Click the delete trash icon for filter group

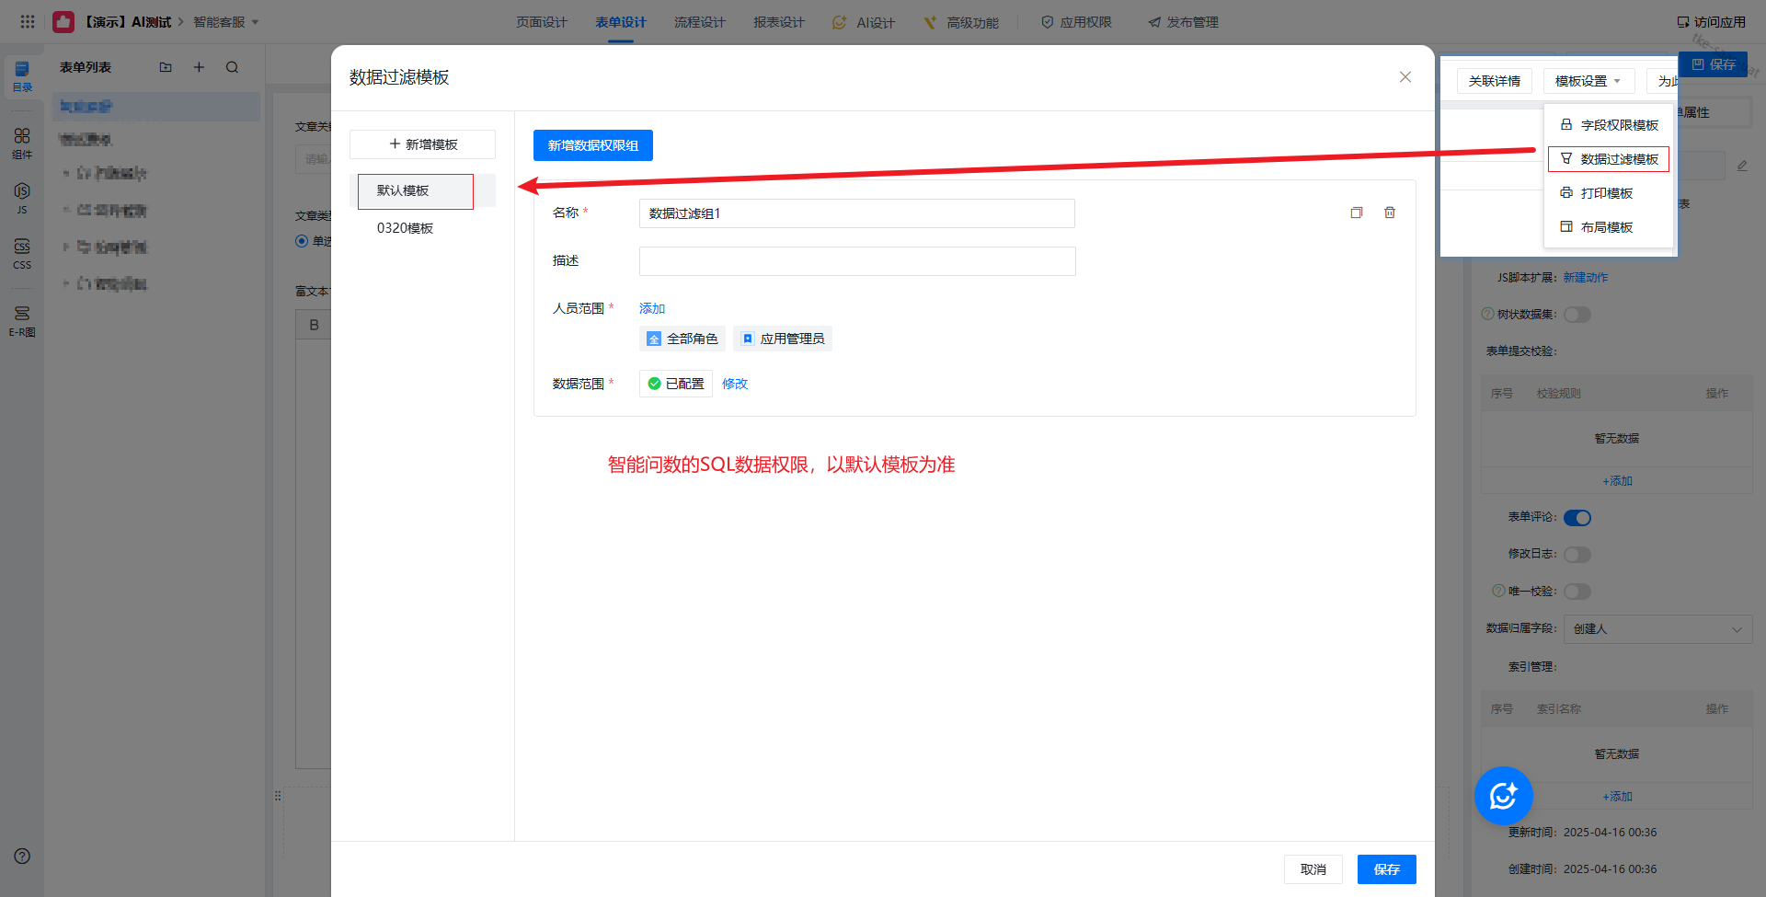coord(1389,213)
